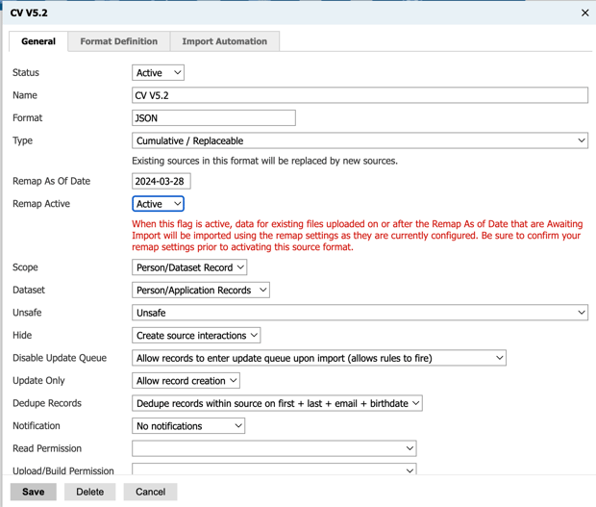Image resolution: width=596 pixels, height=507 pixels.
Task: Expand the Type dropdown
Action: click(360, 140)
